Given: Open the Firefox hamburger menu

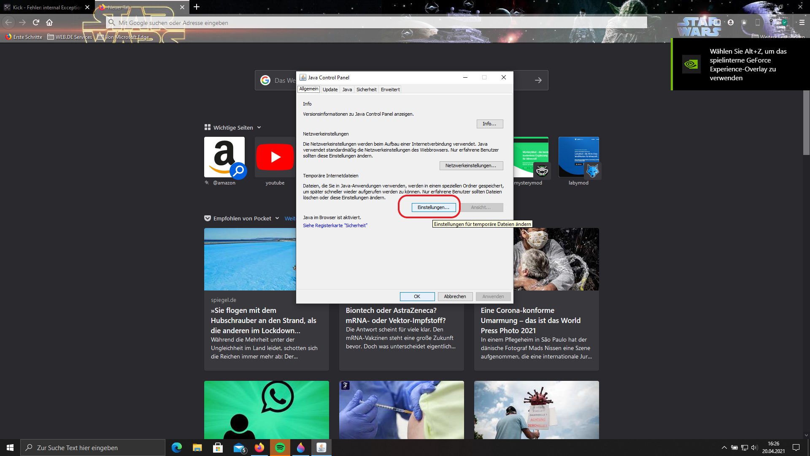Looking at the screenshot, I should pos(802,22).
